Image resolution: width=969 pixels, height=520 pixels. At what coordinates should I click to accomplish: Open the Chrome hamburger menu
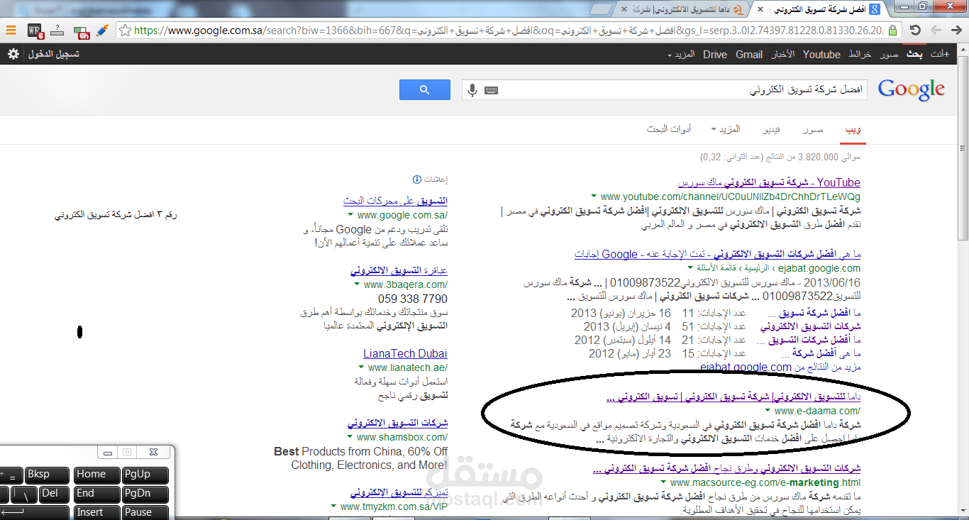[11, 31]
